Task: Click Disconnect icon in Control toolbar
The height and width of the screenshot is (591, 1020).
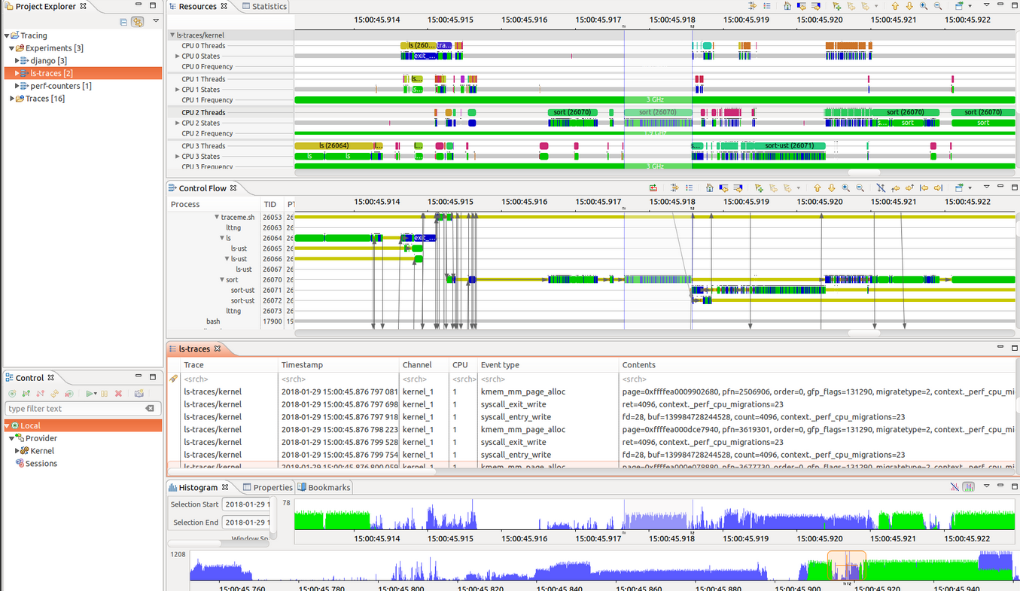Action: click(41, 394)
